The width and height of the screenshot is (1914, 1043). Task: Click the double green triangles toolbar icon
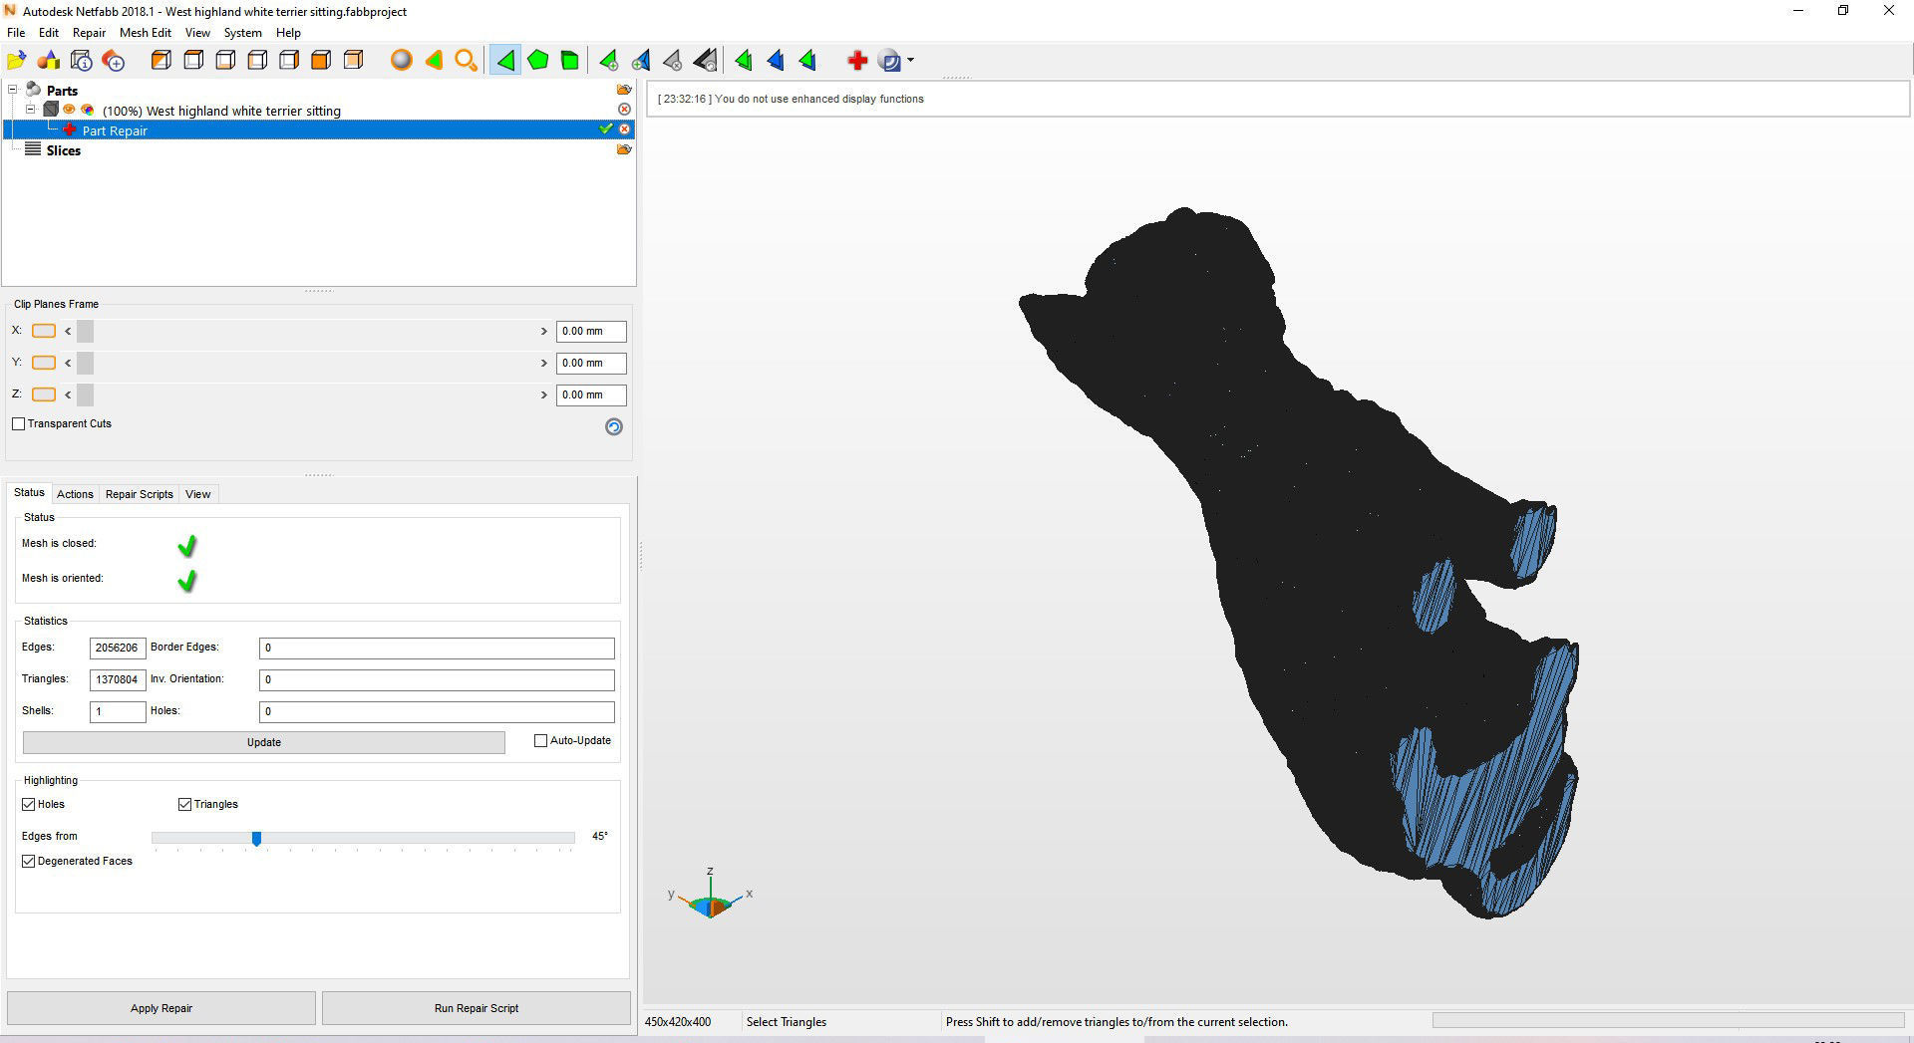744,61
